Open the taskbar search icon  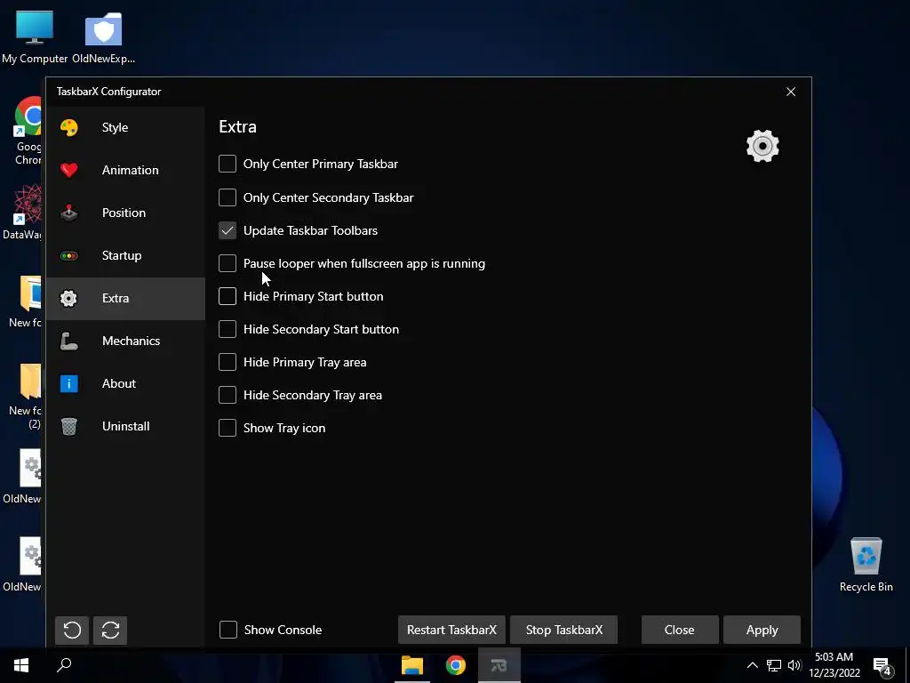(64, 665)
